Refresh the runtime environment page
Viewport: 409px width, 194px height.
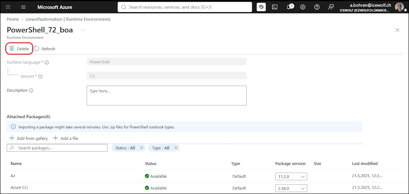click(x=45, y=48)
